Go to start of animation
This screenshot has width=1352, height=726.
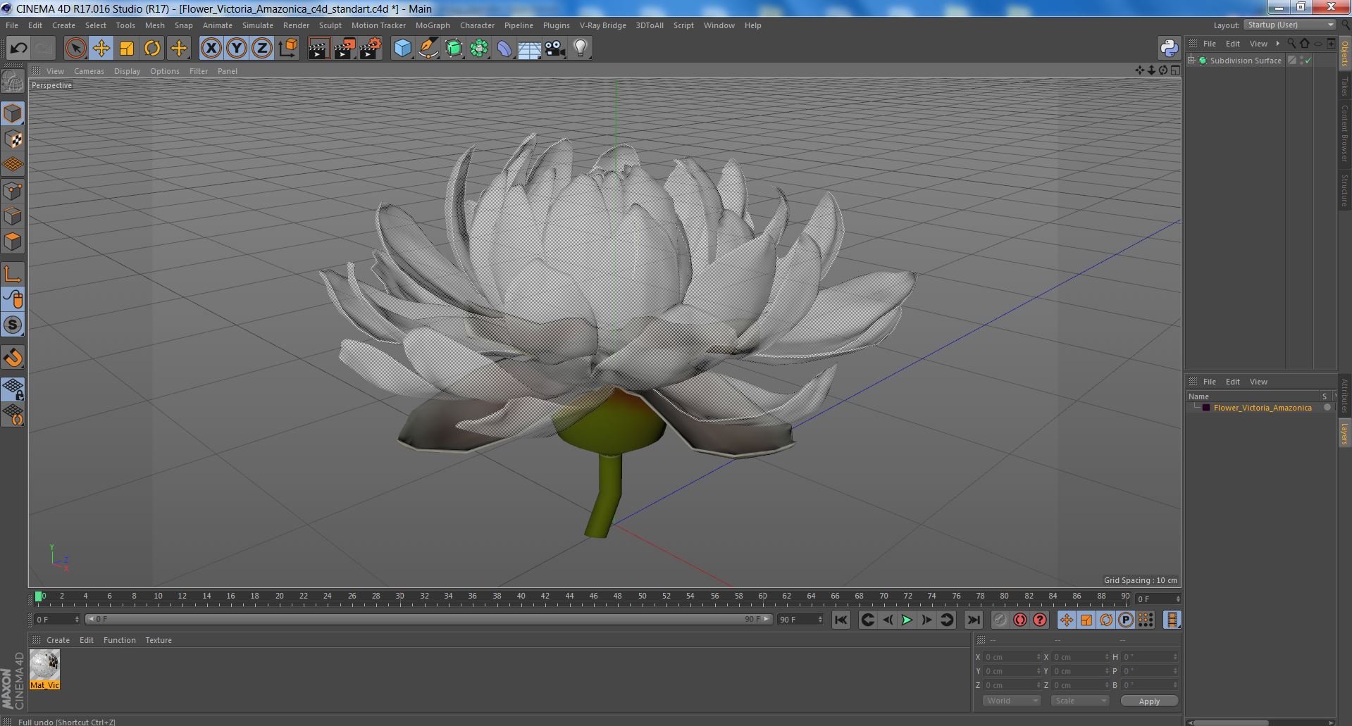tap(841, 620)
